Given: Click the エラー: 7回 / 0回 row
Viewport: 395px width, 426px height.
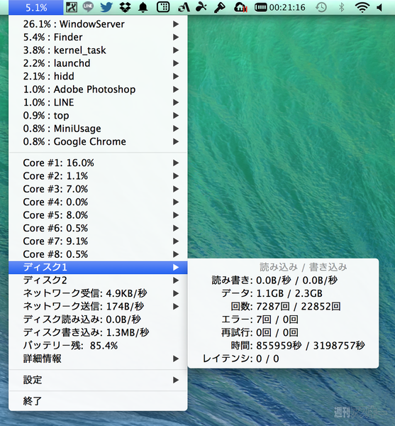Looking at the screenshot, I should (283, 319).
